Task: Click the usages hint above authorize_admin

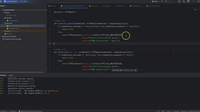Action: point(57,21)
